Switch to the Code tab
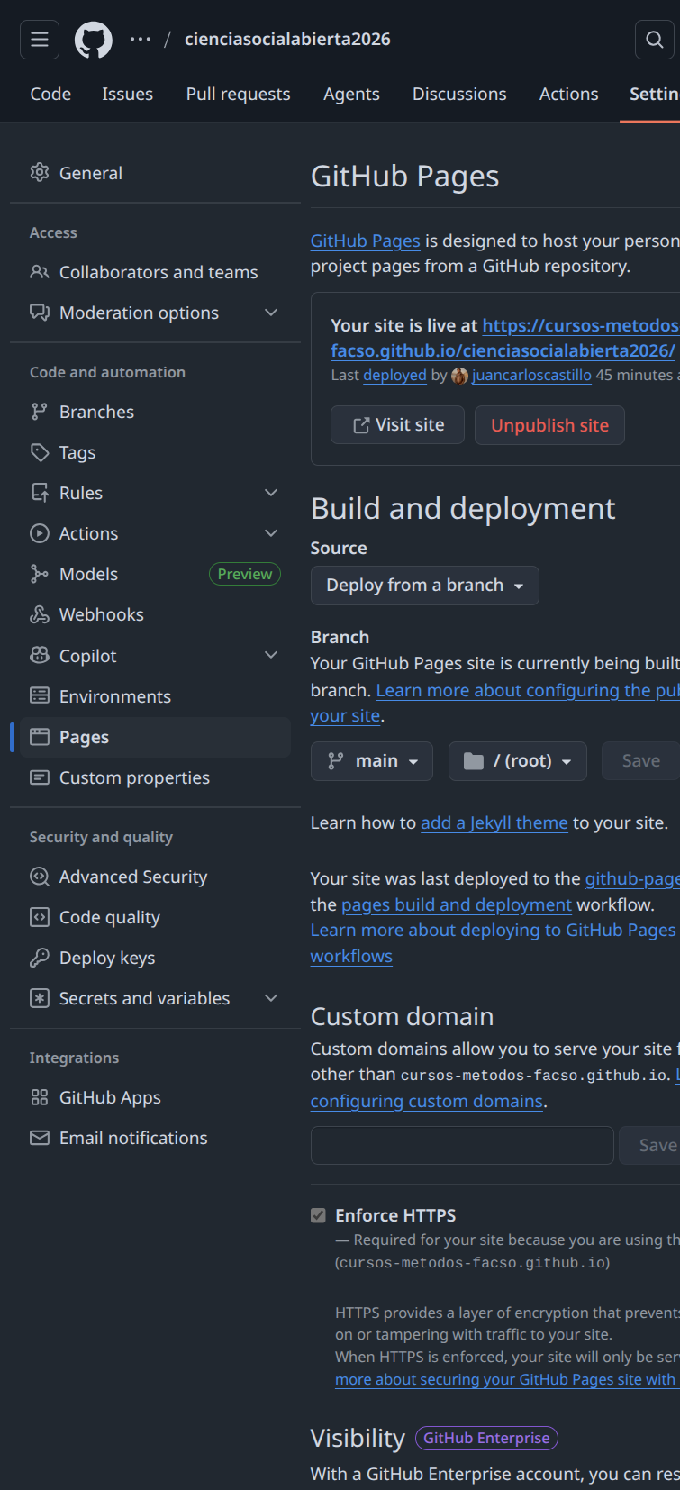Screen dimensions: 680x1490 [x=50, y=94]
